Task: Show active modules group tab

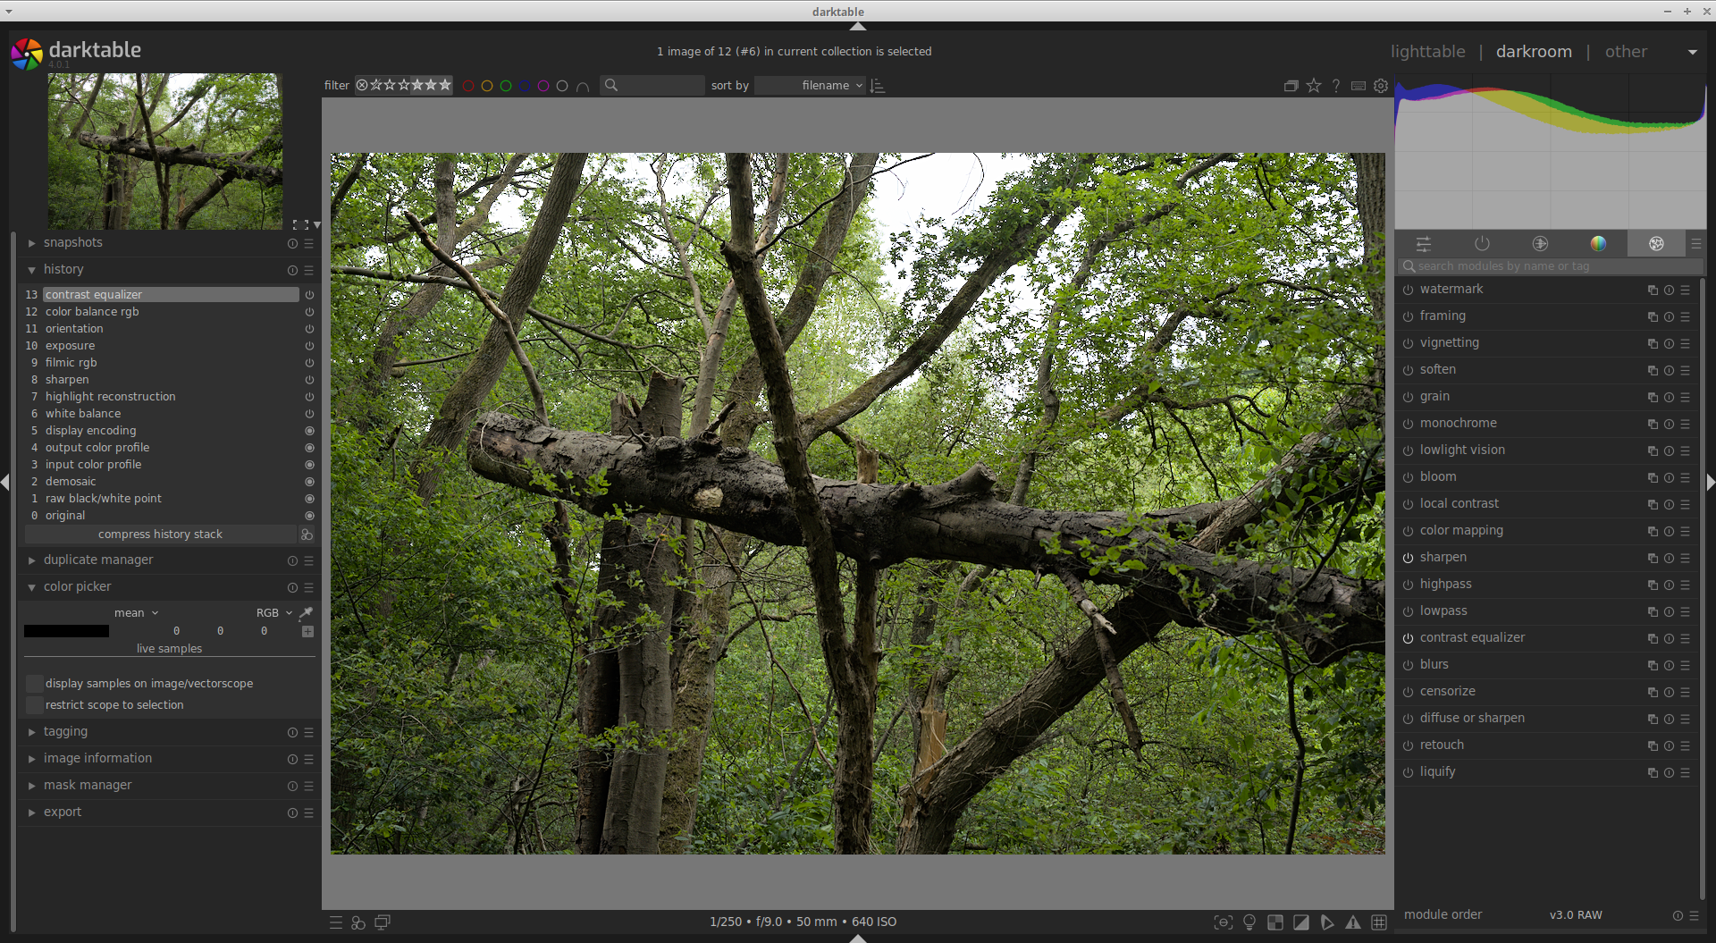Action: click(x=1482, y=243)
